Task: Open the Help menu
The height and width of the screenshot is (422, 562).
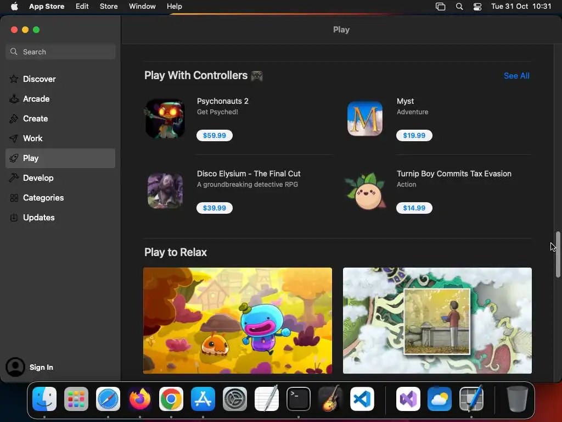Action: (174, 7)
